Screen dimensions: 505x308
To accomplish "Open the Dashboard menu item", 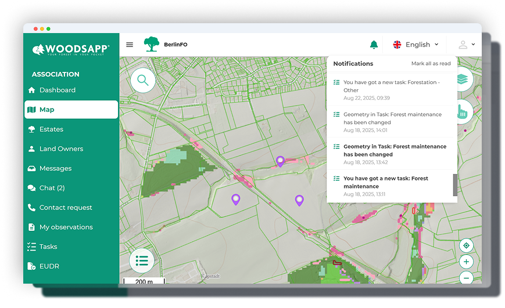I will (x=57, y=90).
